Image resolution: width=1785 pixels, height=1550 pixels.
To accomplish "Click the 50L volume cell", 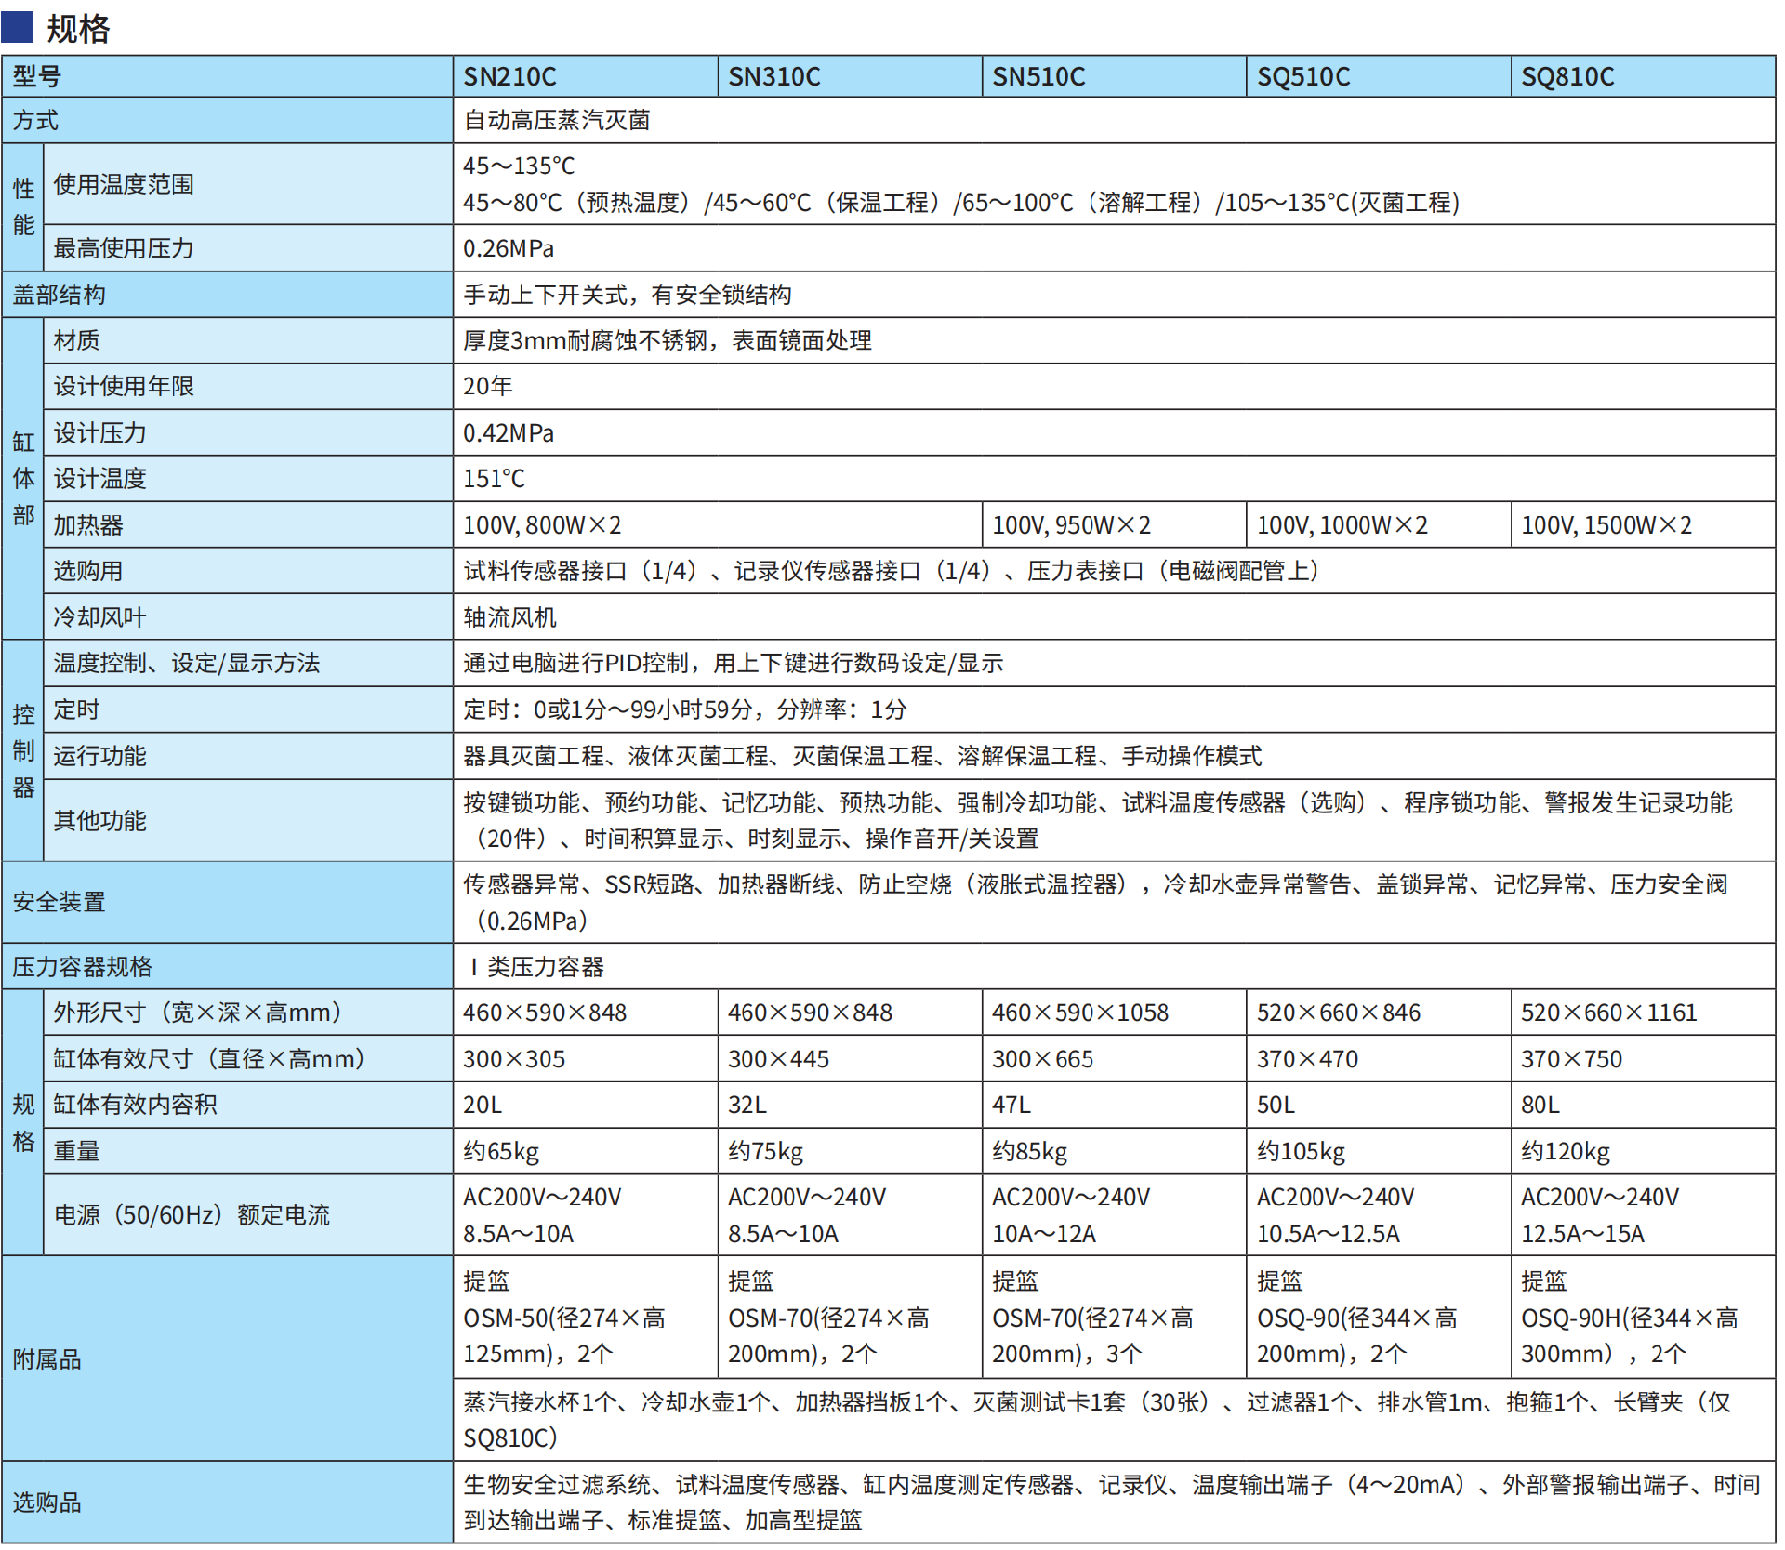I will pyautogui.click(x=1378, y=1105).
